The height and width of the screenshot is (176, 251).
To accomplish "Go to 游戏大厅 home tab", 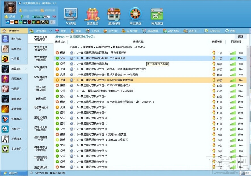I will tap(14, 31).
